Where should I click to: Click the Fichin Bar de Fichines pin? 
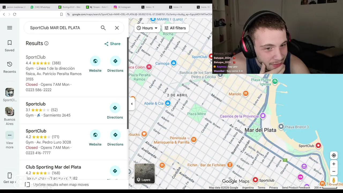[230, 165]
